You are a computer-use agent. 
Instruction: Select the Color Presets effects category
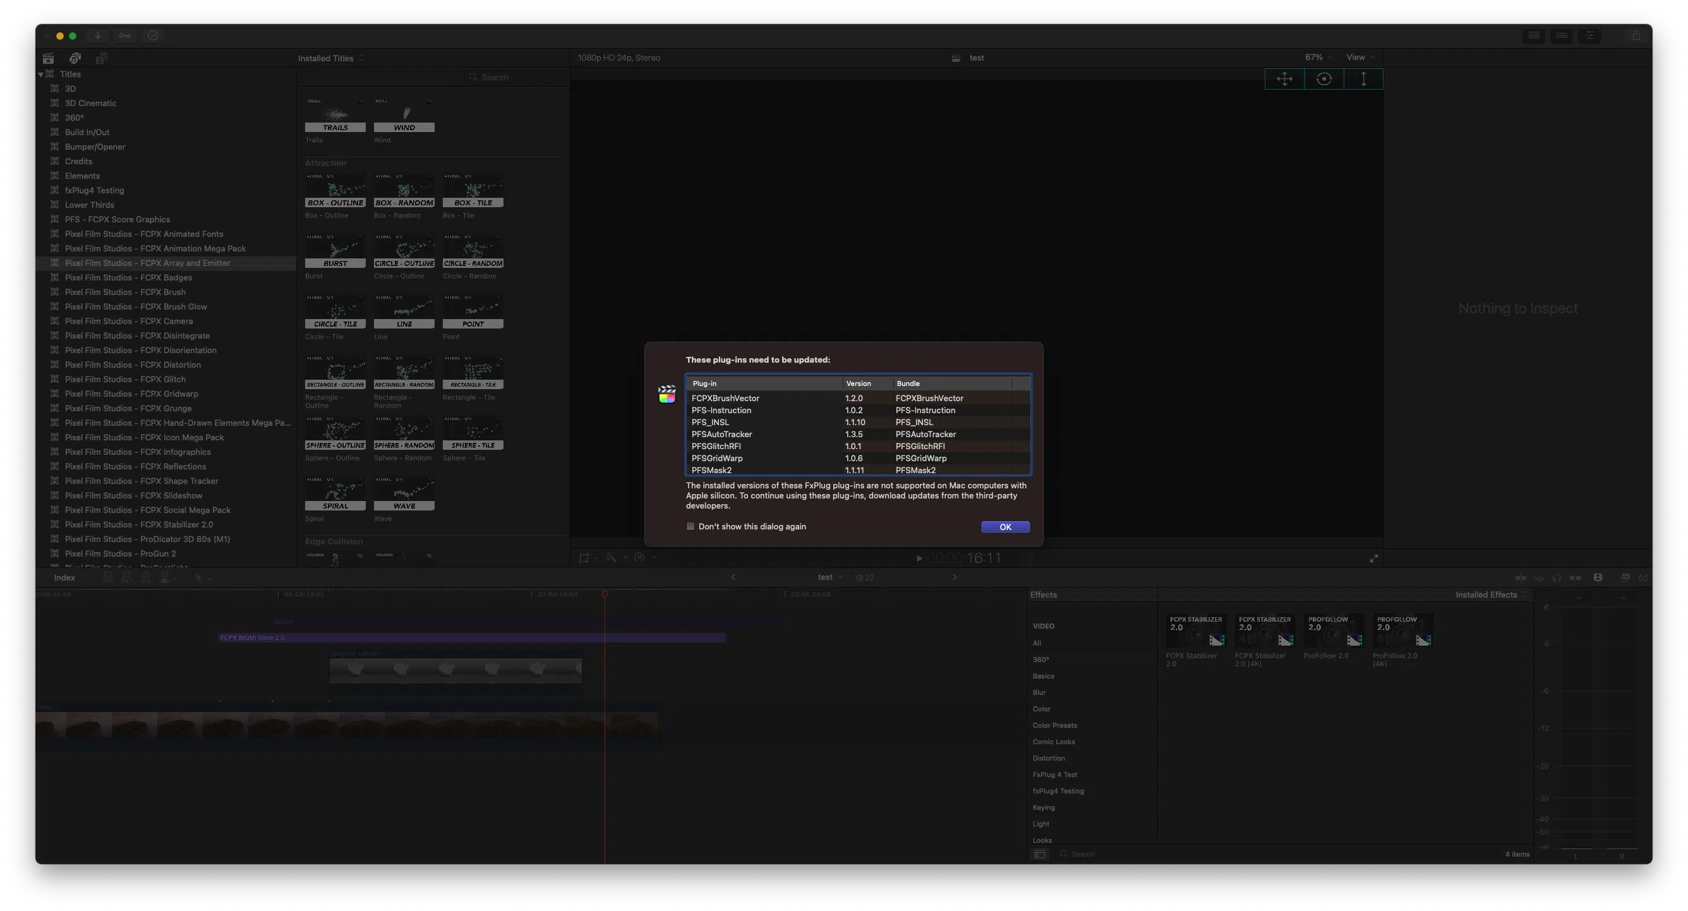[1054, 725]
